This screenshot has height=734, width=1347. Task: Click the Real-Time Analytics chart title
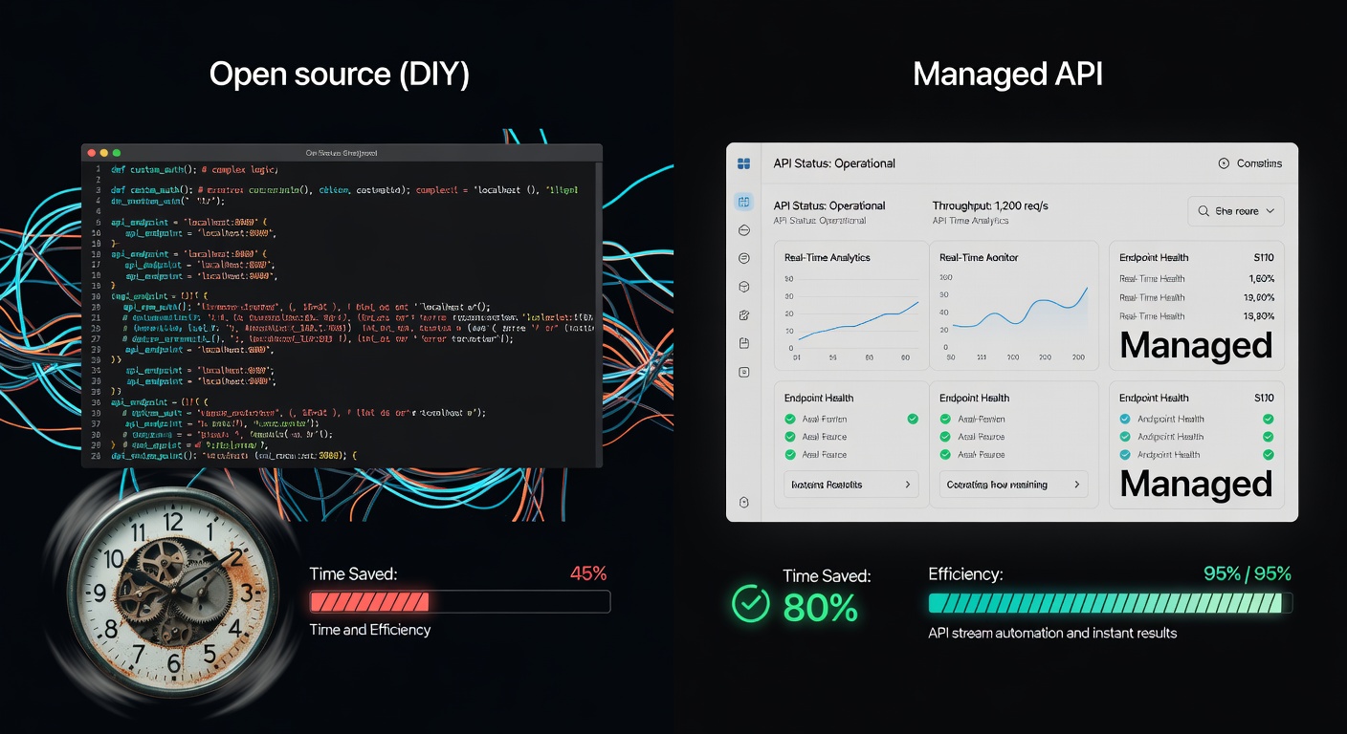click(x=827, y=257)
